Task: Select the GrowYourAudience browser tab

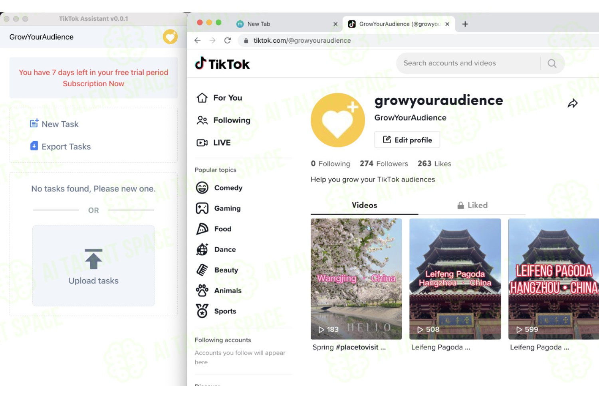Action: point(399,24)
